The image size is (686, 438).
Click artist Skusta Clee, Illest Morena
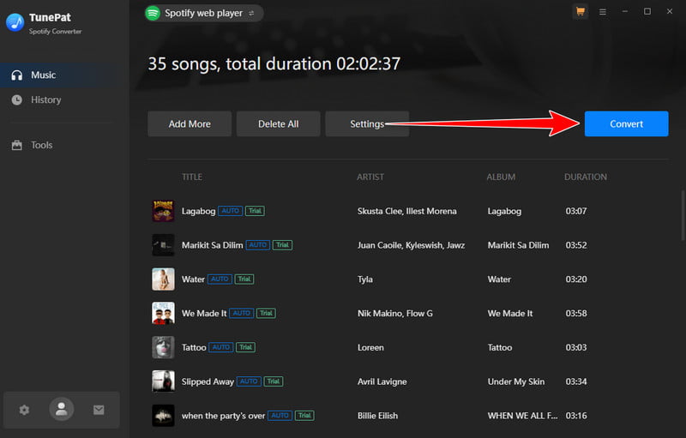click(406, 211)
